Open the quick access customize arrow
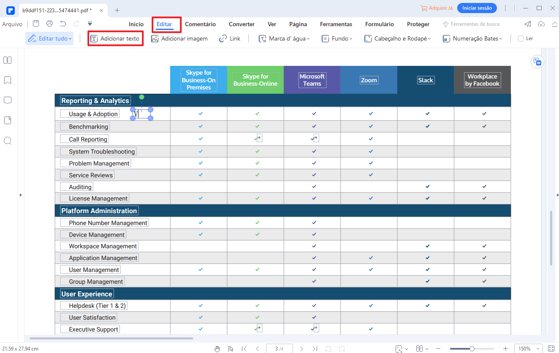Viewport: 559px width, 353px height. (90, 24)
